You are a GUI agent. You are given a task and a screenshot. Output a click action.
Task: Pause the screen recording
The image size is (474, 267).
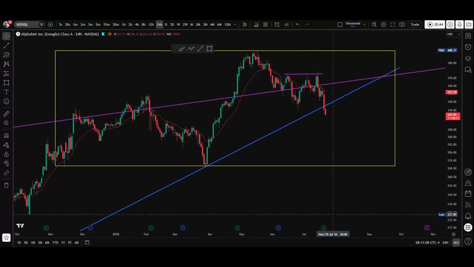pos(450,24)
